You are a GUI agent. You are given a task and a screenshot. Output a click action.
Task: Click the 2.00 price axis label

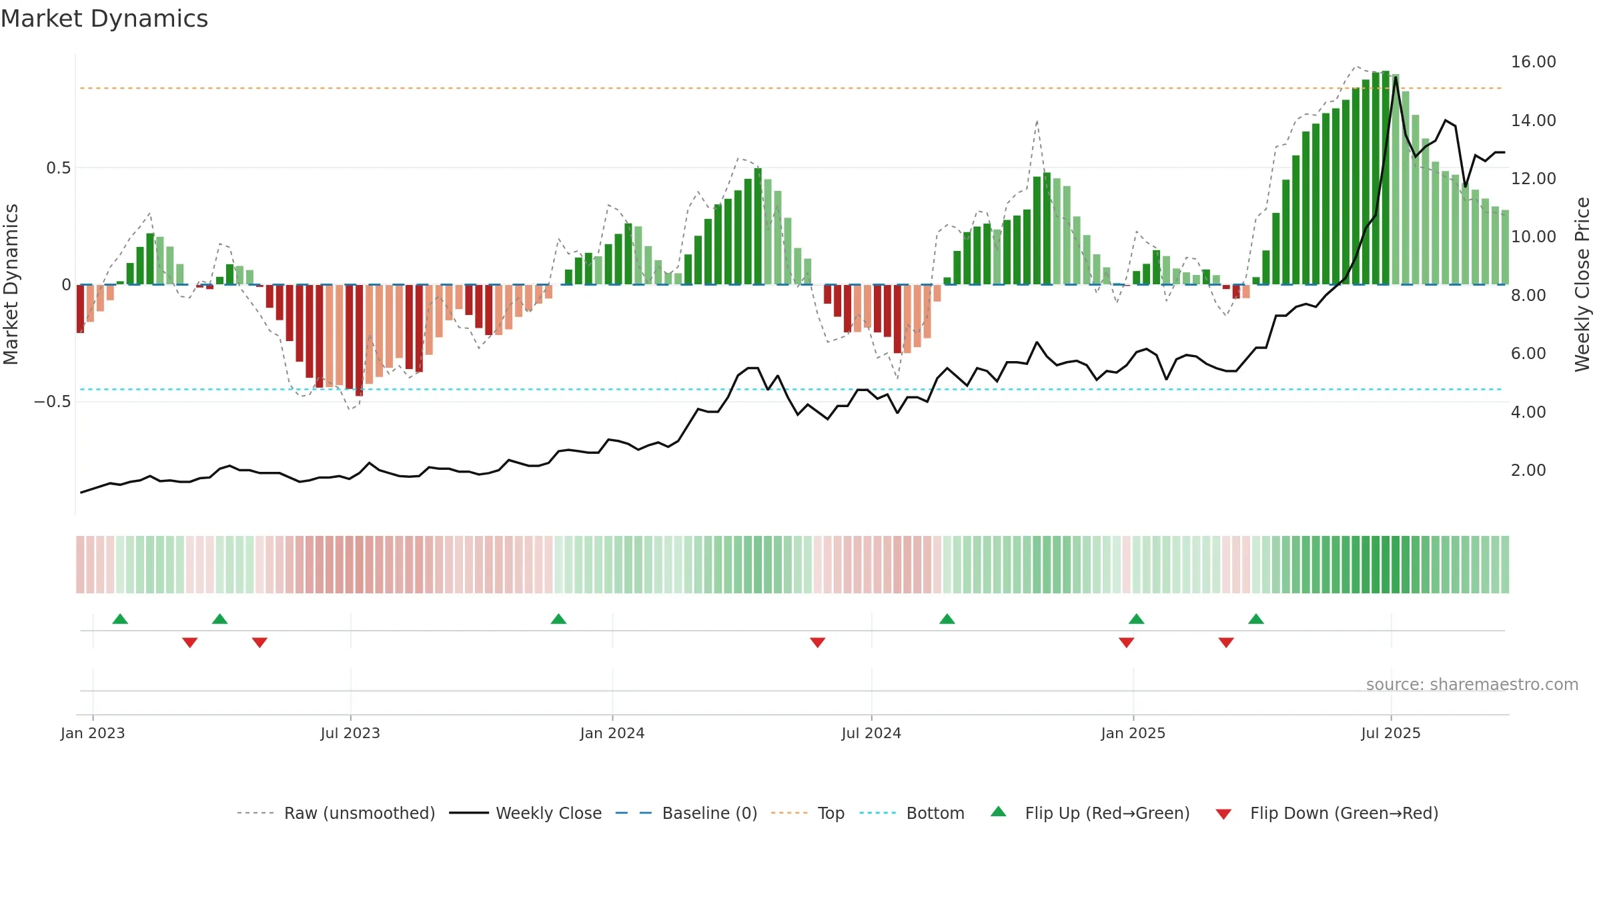tap(1528, 471)
